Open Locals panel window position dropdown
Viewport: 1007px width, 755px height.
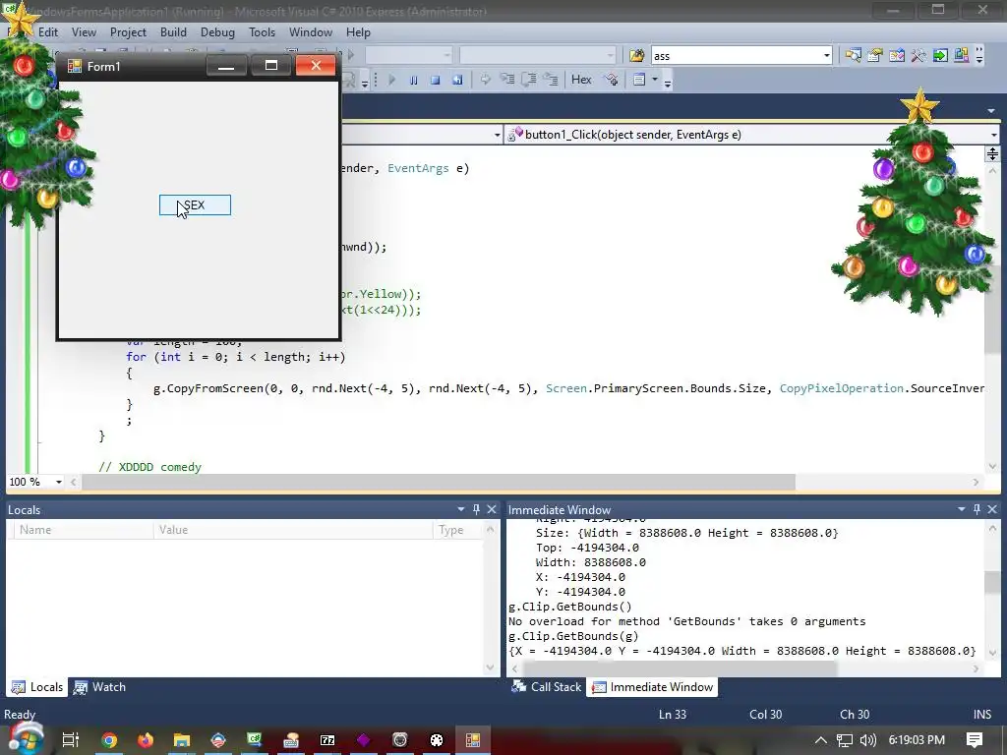pos(460,509)
